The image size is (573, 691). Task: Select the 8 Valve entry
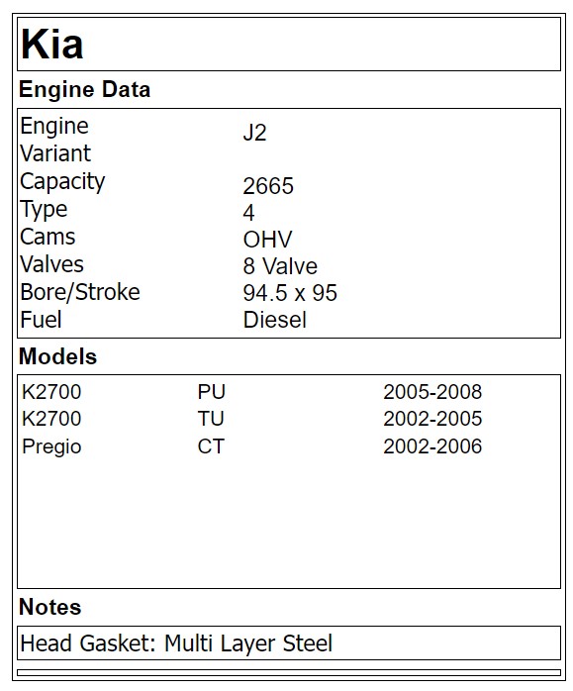(280, 266)
